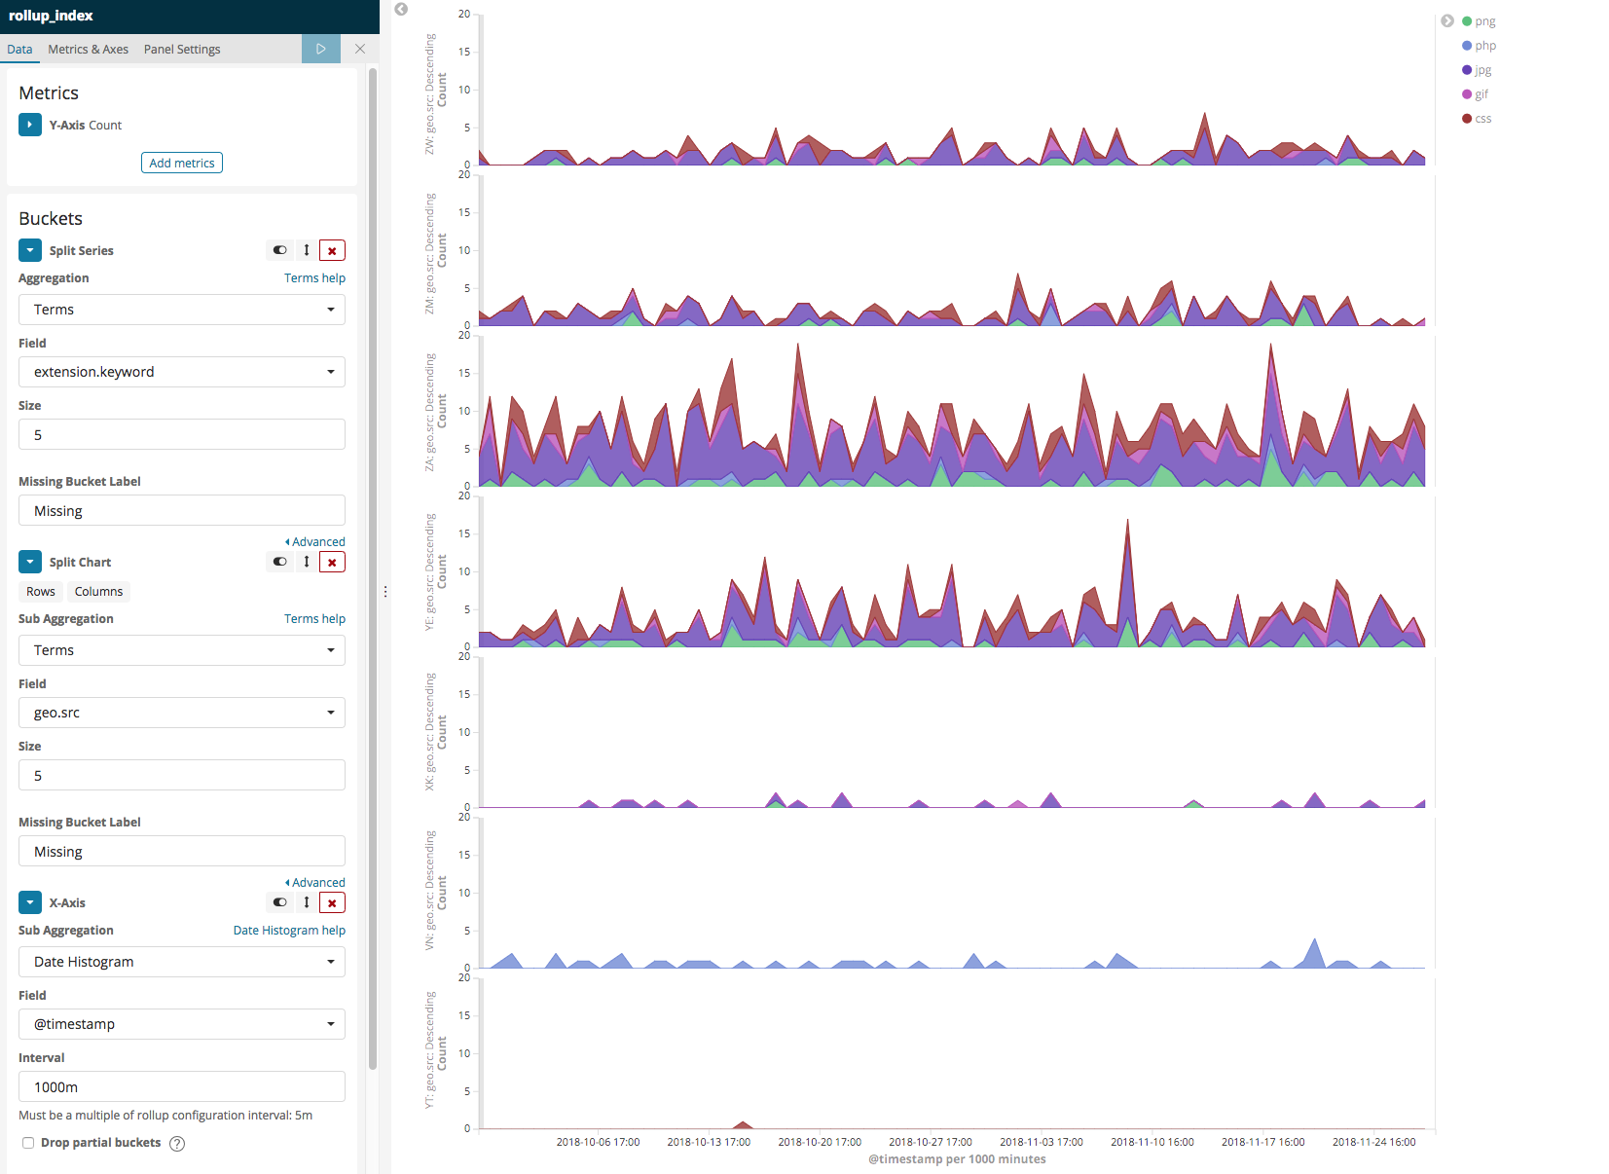
Task: Collapse the Y-Axis Count metric
Action: (29, 125)
